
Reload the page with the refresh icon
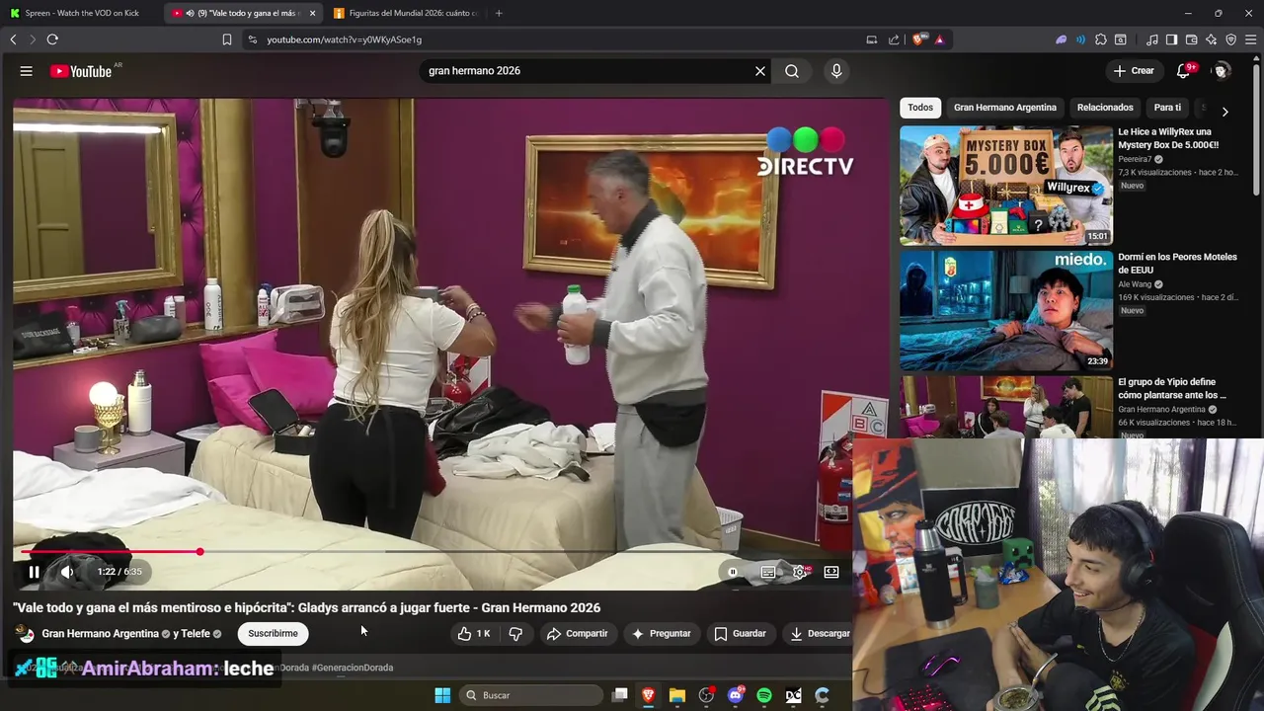[52, 39]
